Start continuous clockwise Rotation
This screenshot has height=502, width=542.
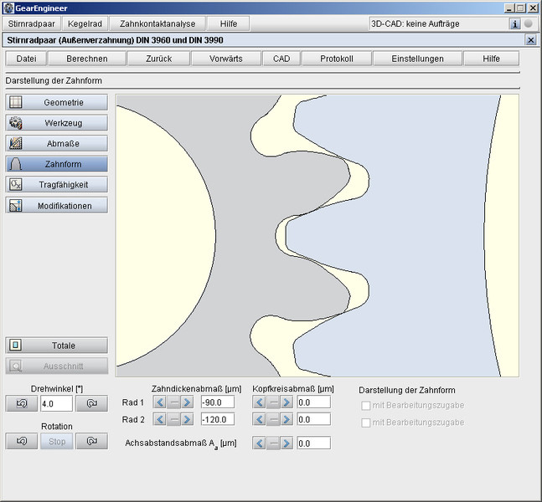[x=92, y=441]
